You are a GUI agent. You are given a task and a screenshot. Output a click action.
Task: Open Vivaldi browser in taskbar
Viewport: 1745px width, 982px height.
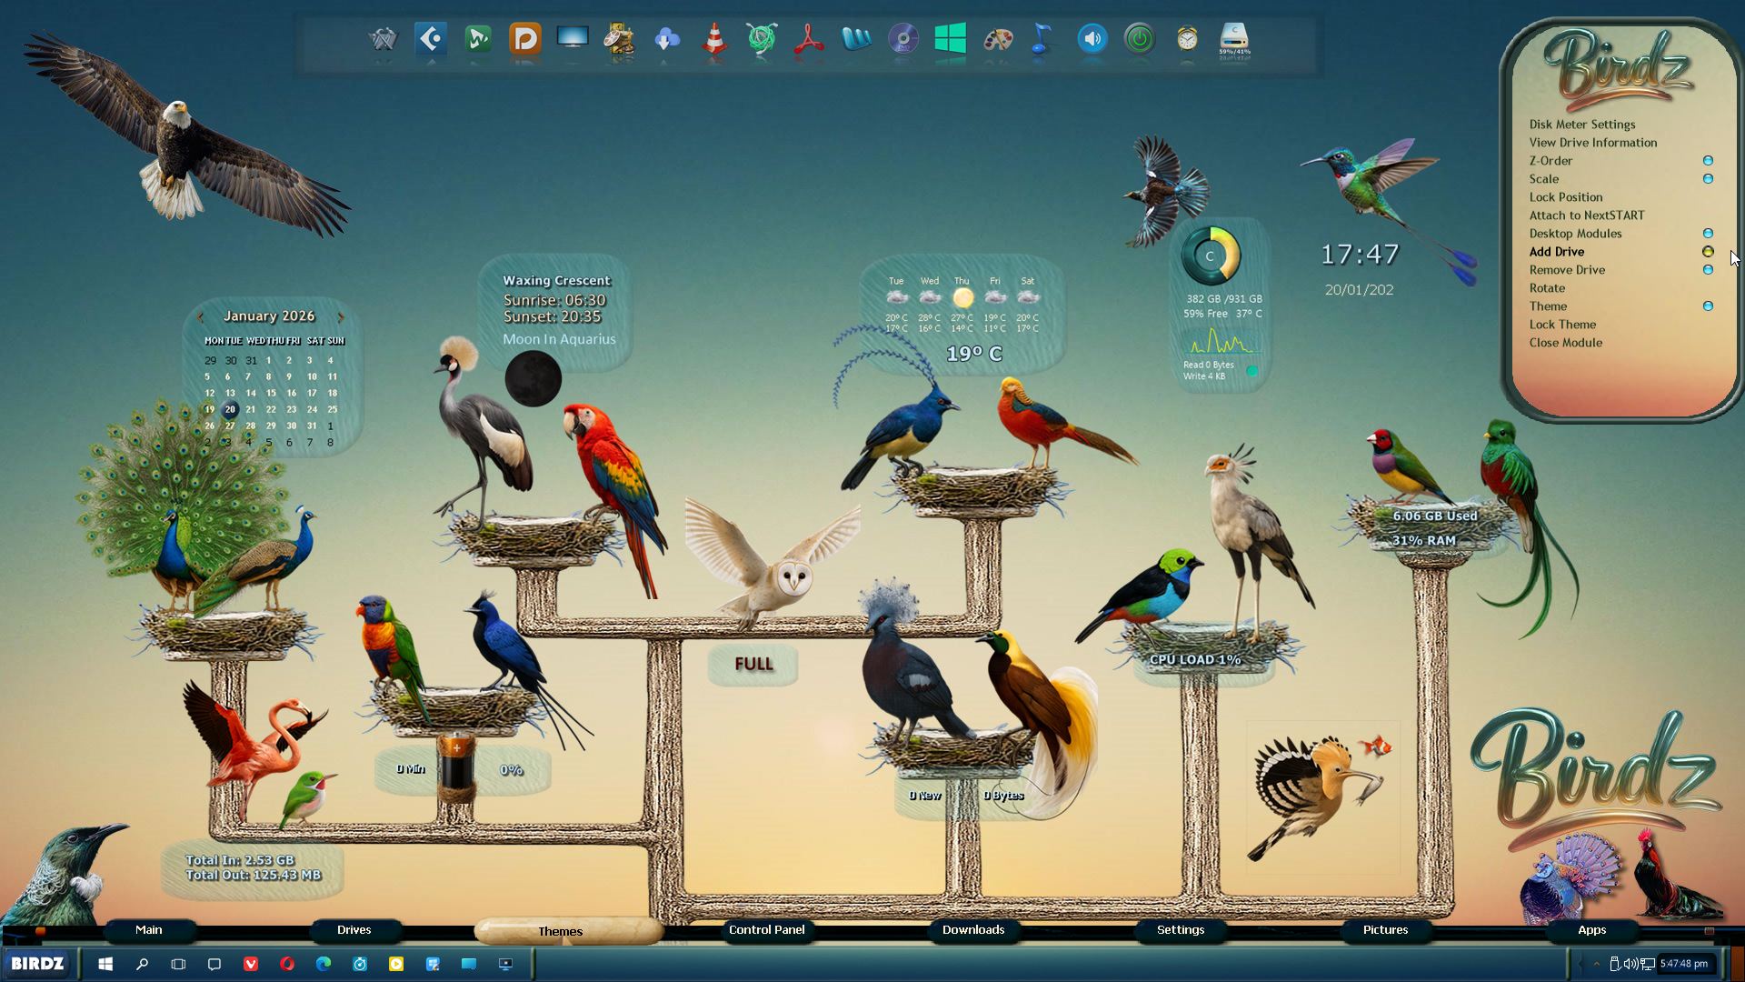(x=251, y=964)
